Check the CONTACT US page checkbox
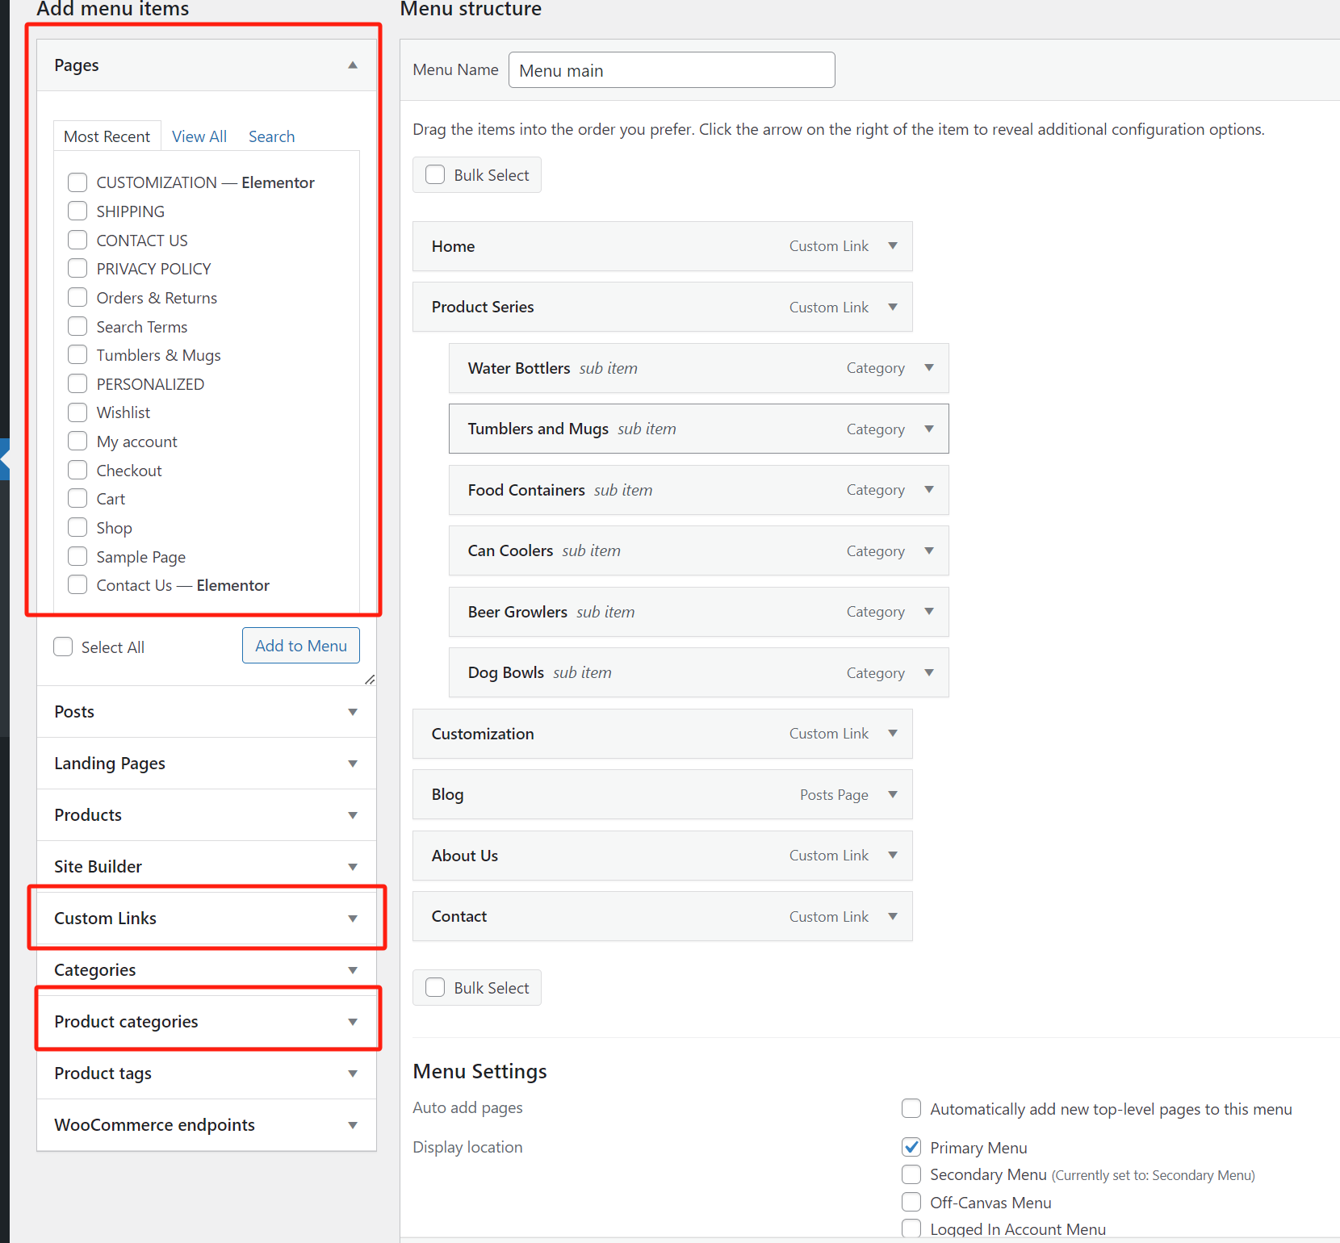 [x=77, y=240]
